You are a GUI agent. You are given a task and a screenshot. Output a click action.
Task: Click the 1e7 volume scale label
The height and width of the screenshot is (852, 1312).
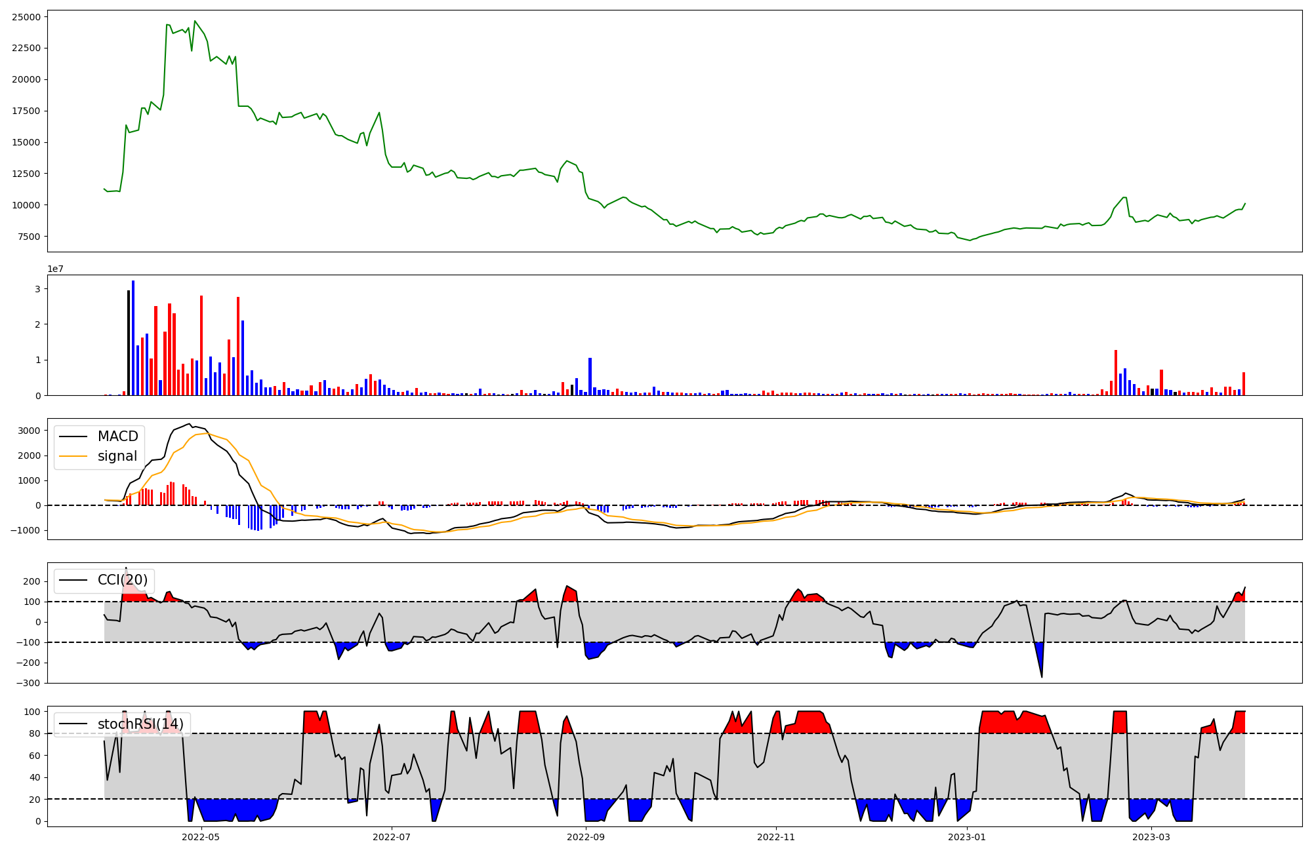point(55,269)
